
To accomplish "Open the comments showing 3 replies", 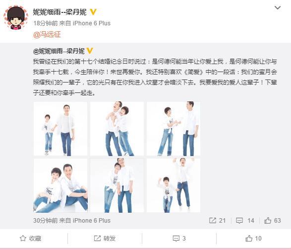I will (179, 238).
